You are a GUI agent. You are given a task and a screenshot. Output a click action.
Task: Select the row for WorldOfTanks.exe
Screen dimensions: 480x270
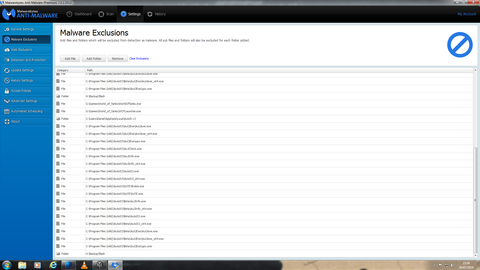coord(264,104)
